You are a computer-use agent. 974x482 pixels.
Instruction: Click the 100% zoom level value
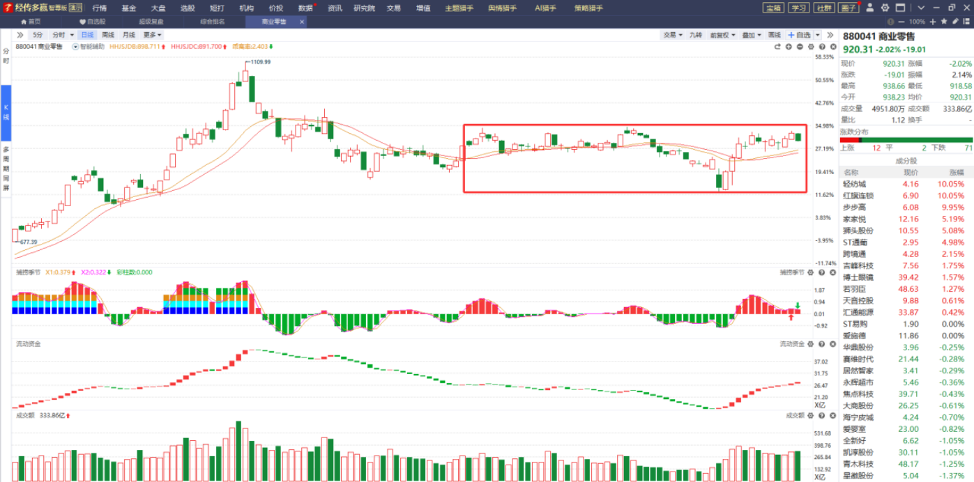(918, 22)
